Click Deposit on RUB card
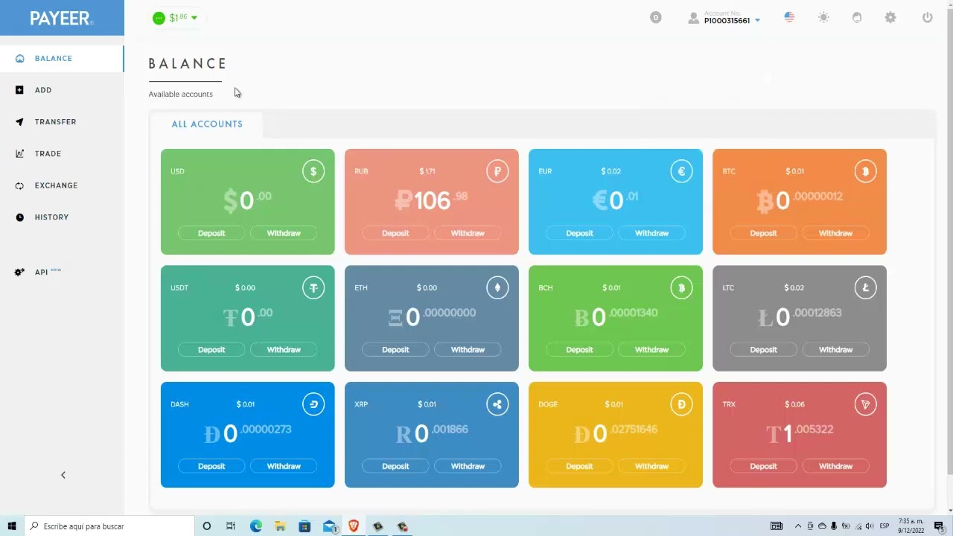 pos(395,233)
